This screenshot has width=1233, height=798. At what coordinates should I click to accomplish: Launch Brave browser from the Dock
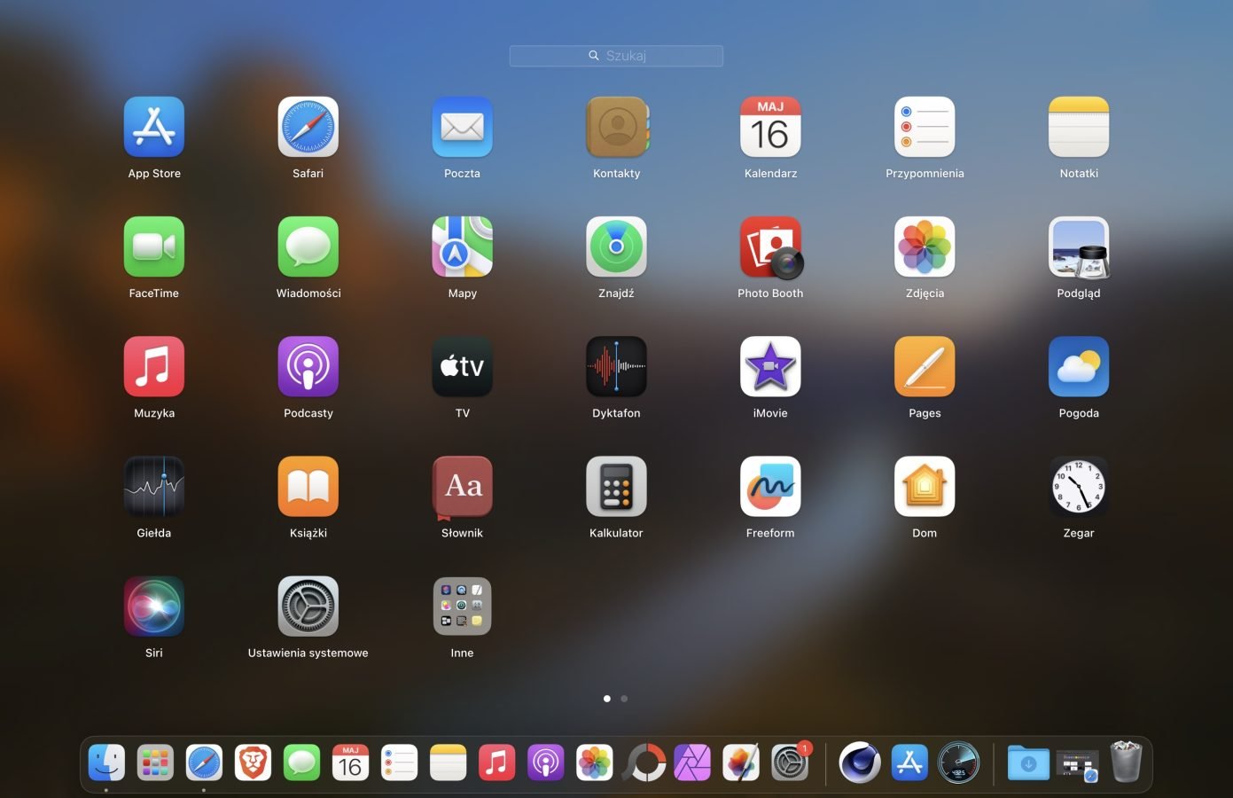pyautogui.click(x=253, y=763)
